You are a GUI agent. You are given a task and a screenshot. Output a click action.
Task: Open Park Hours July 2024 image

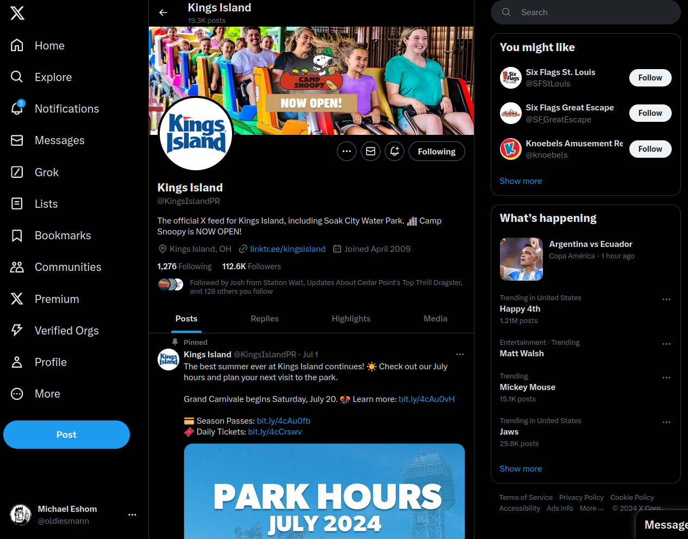click(324, 491)
